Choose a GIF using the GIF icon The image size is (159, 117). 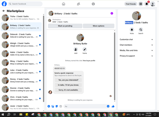(61, 106)
